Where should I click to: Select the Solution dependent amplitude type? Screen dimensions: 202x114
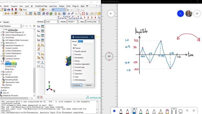click(x=81, y=64)
